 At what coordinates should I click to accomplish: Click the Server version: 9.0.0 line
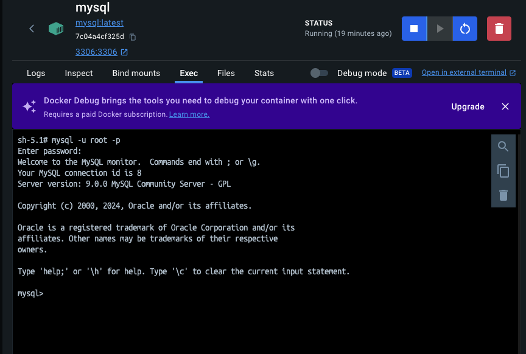124,184
